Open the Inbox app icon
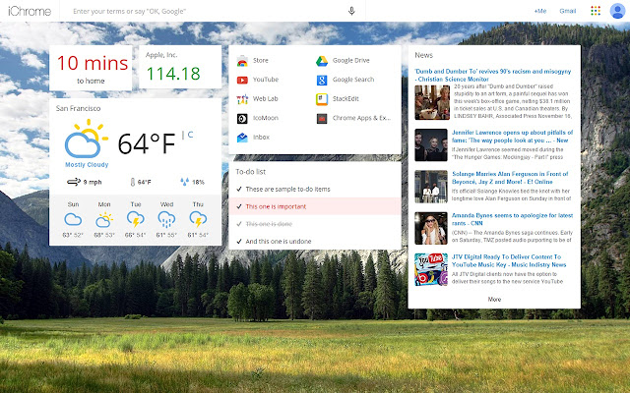Viewport: 630px width, 393px height. (x=242, y=138)
